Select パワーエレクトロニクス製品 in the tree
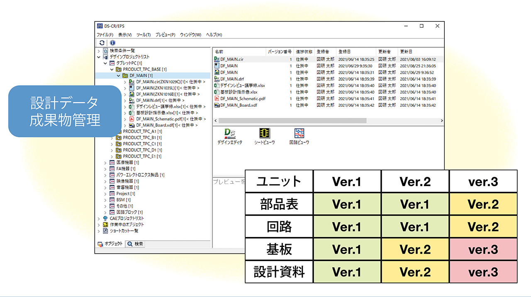 (x=140, y=175)
